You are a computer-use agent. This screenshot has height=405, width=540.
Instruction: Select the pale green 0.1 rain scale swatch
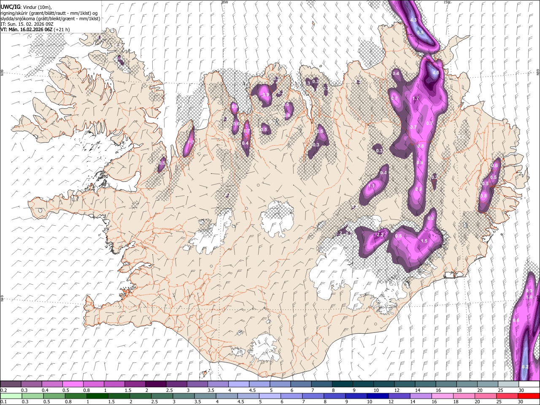point(11,396)
